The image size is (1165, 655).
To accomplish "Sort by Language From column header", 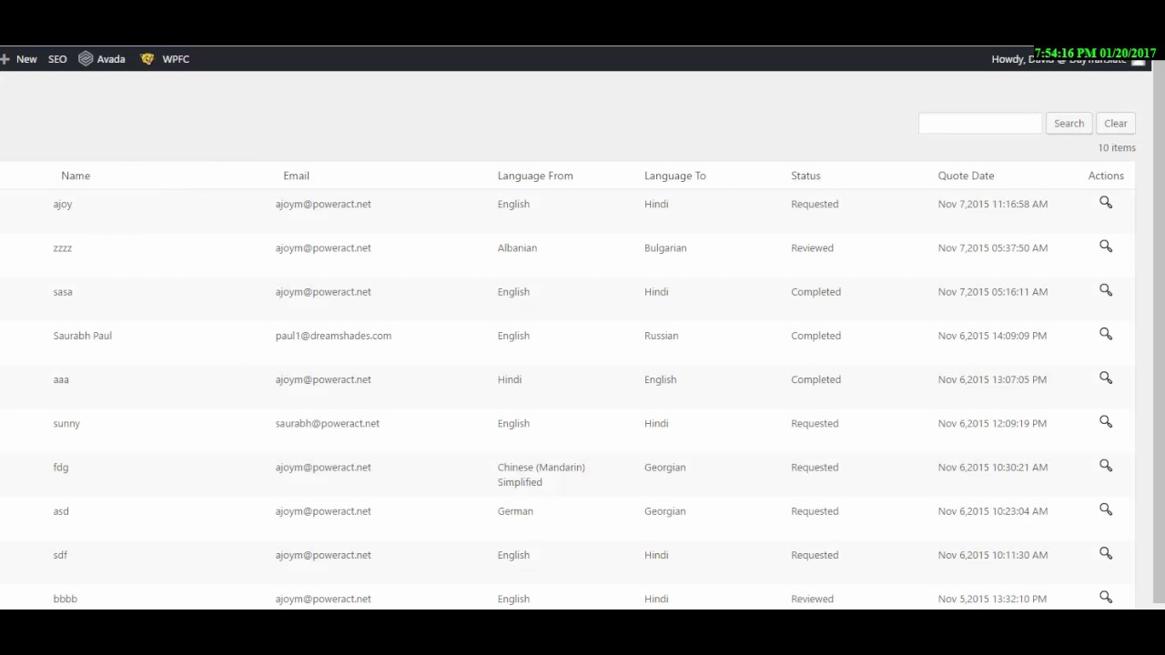I will (535, 176).
